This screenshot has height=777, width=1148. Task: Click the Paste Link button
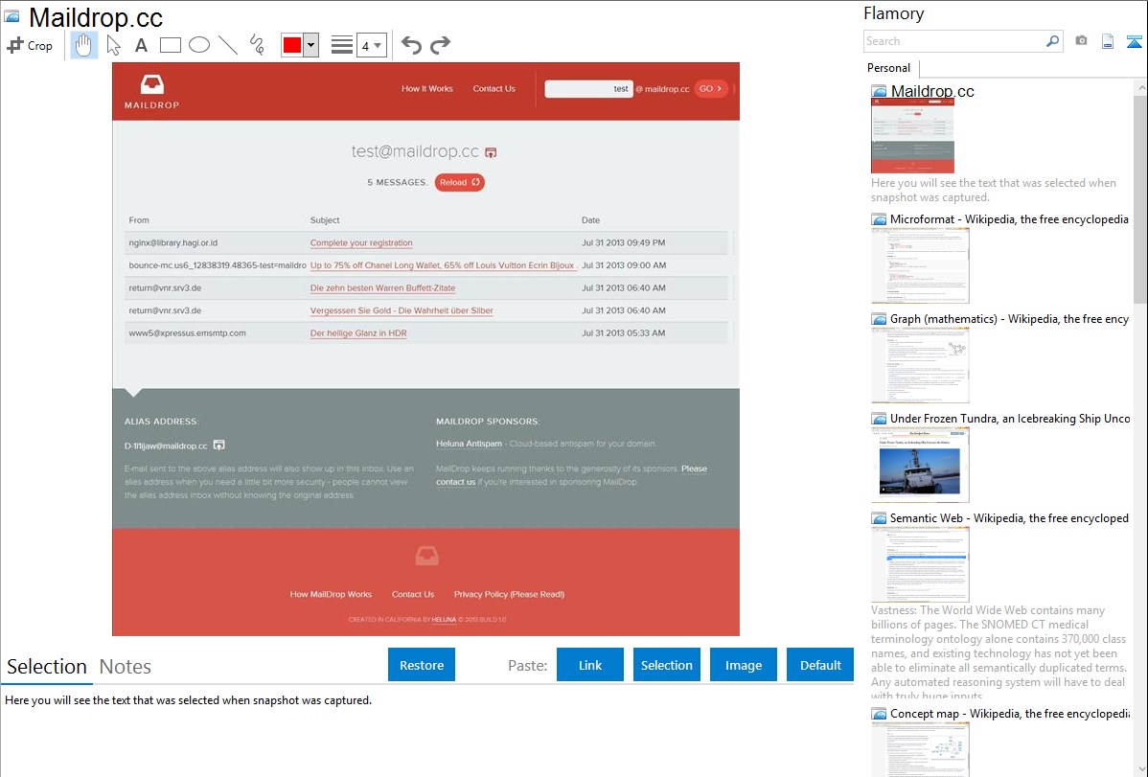coord(589,665)
